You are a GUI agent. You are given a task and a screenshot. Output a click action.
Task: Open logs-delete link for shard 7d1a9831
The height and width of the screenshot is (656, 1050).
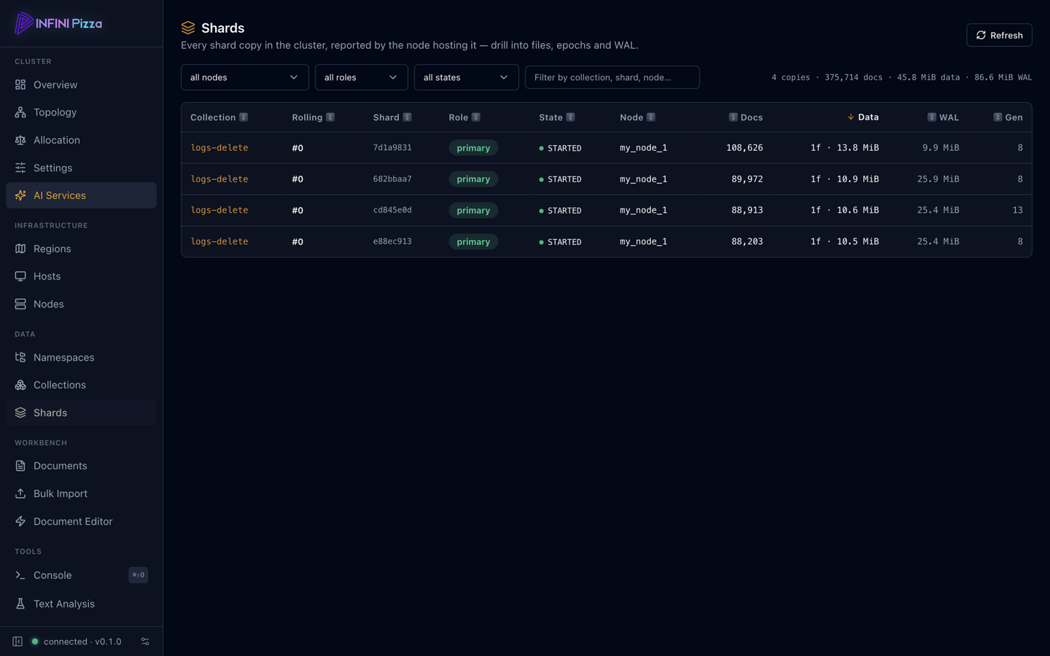[x=219, y=148]
